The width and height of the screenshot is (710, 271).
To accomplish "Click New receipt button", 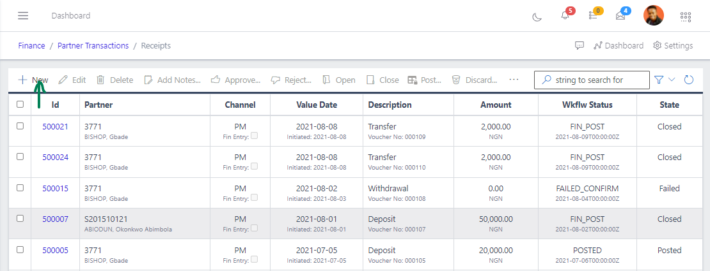I will click(33, 80).
